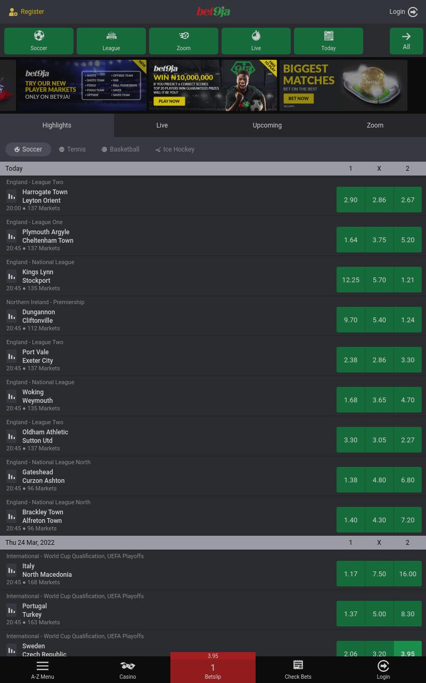This screenshot has width=426, height=683.
Task: Switch to the Upcoming tab
Action: pyautogui.click(x=267, y=125)
